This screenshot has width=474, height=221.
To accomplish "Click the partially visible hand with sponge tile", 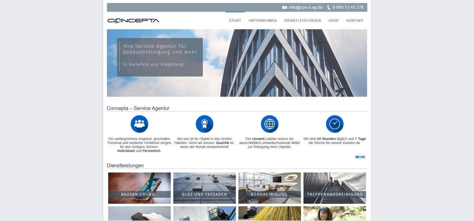I will point(139,214).
